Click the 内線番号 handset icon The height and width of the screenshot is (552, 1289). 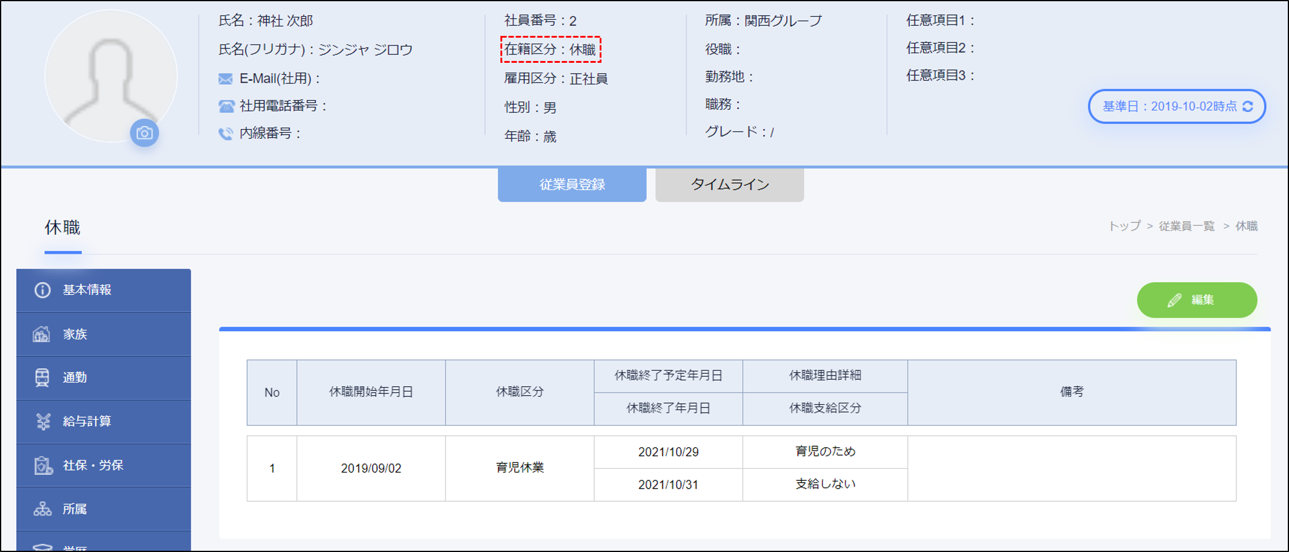pos(225,133)
